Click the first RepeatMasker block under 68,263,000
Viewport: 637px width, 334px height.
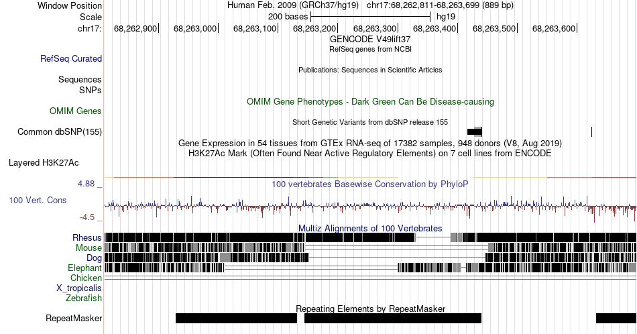coord(237,318)
